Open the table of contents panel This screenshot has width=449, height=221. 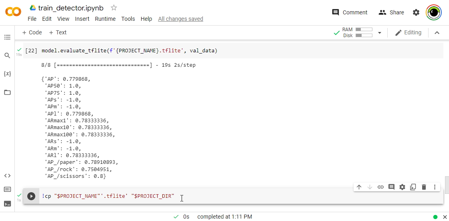[7, 37]
